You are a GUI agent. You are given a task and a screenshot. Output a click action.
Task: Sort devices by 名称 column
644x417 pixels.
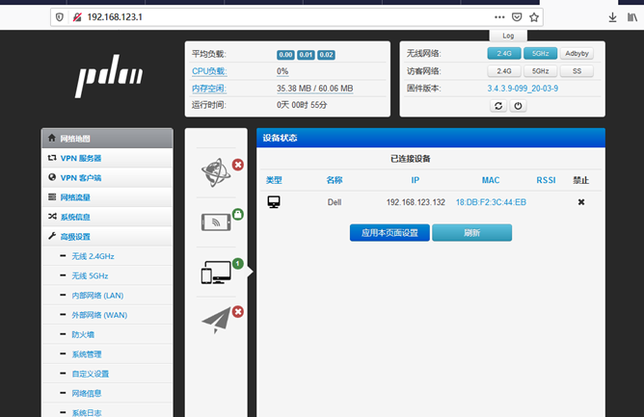point(335,180)
